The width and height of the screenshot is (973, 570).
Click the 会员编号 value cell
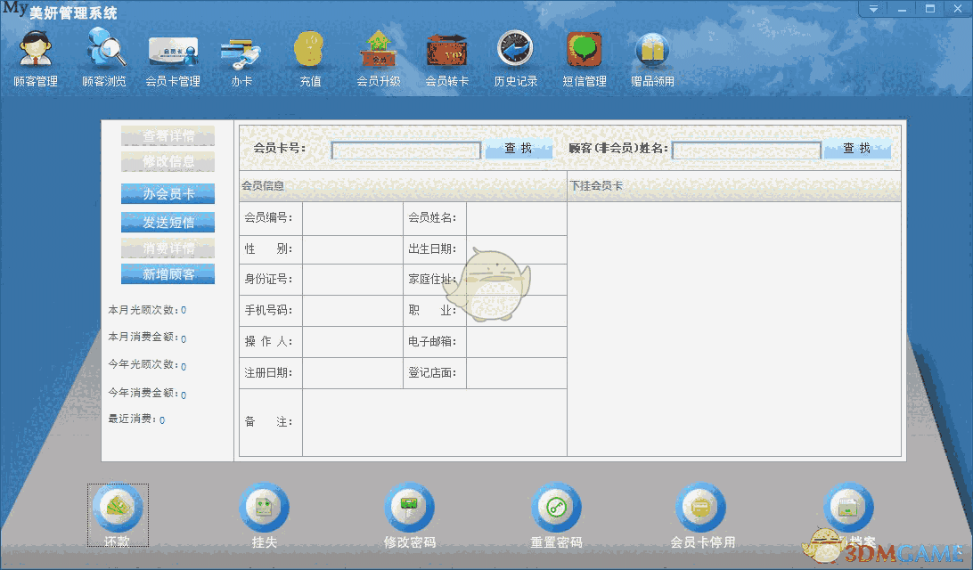[353, 218]
